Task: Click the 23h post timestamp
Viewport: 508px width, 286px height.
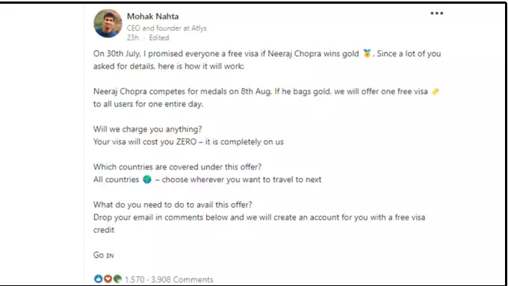Action: pos(132,37)
